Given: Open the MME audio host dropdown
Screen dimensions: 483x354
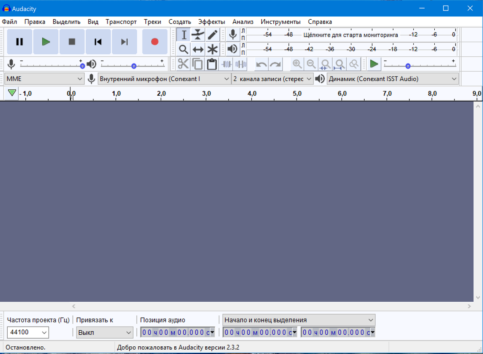Looking at the screenshot, I should [44, 79].
